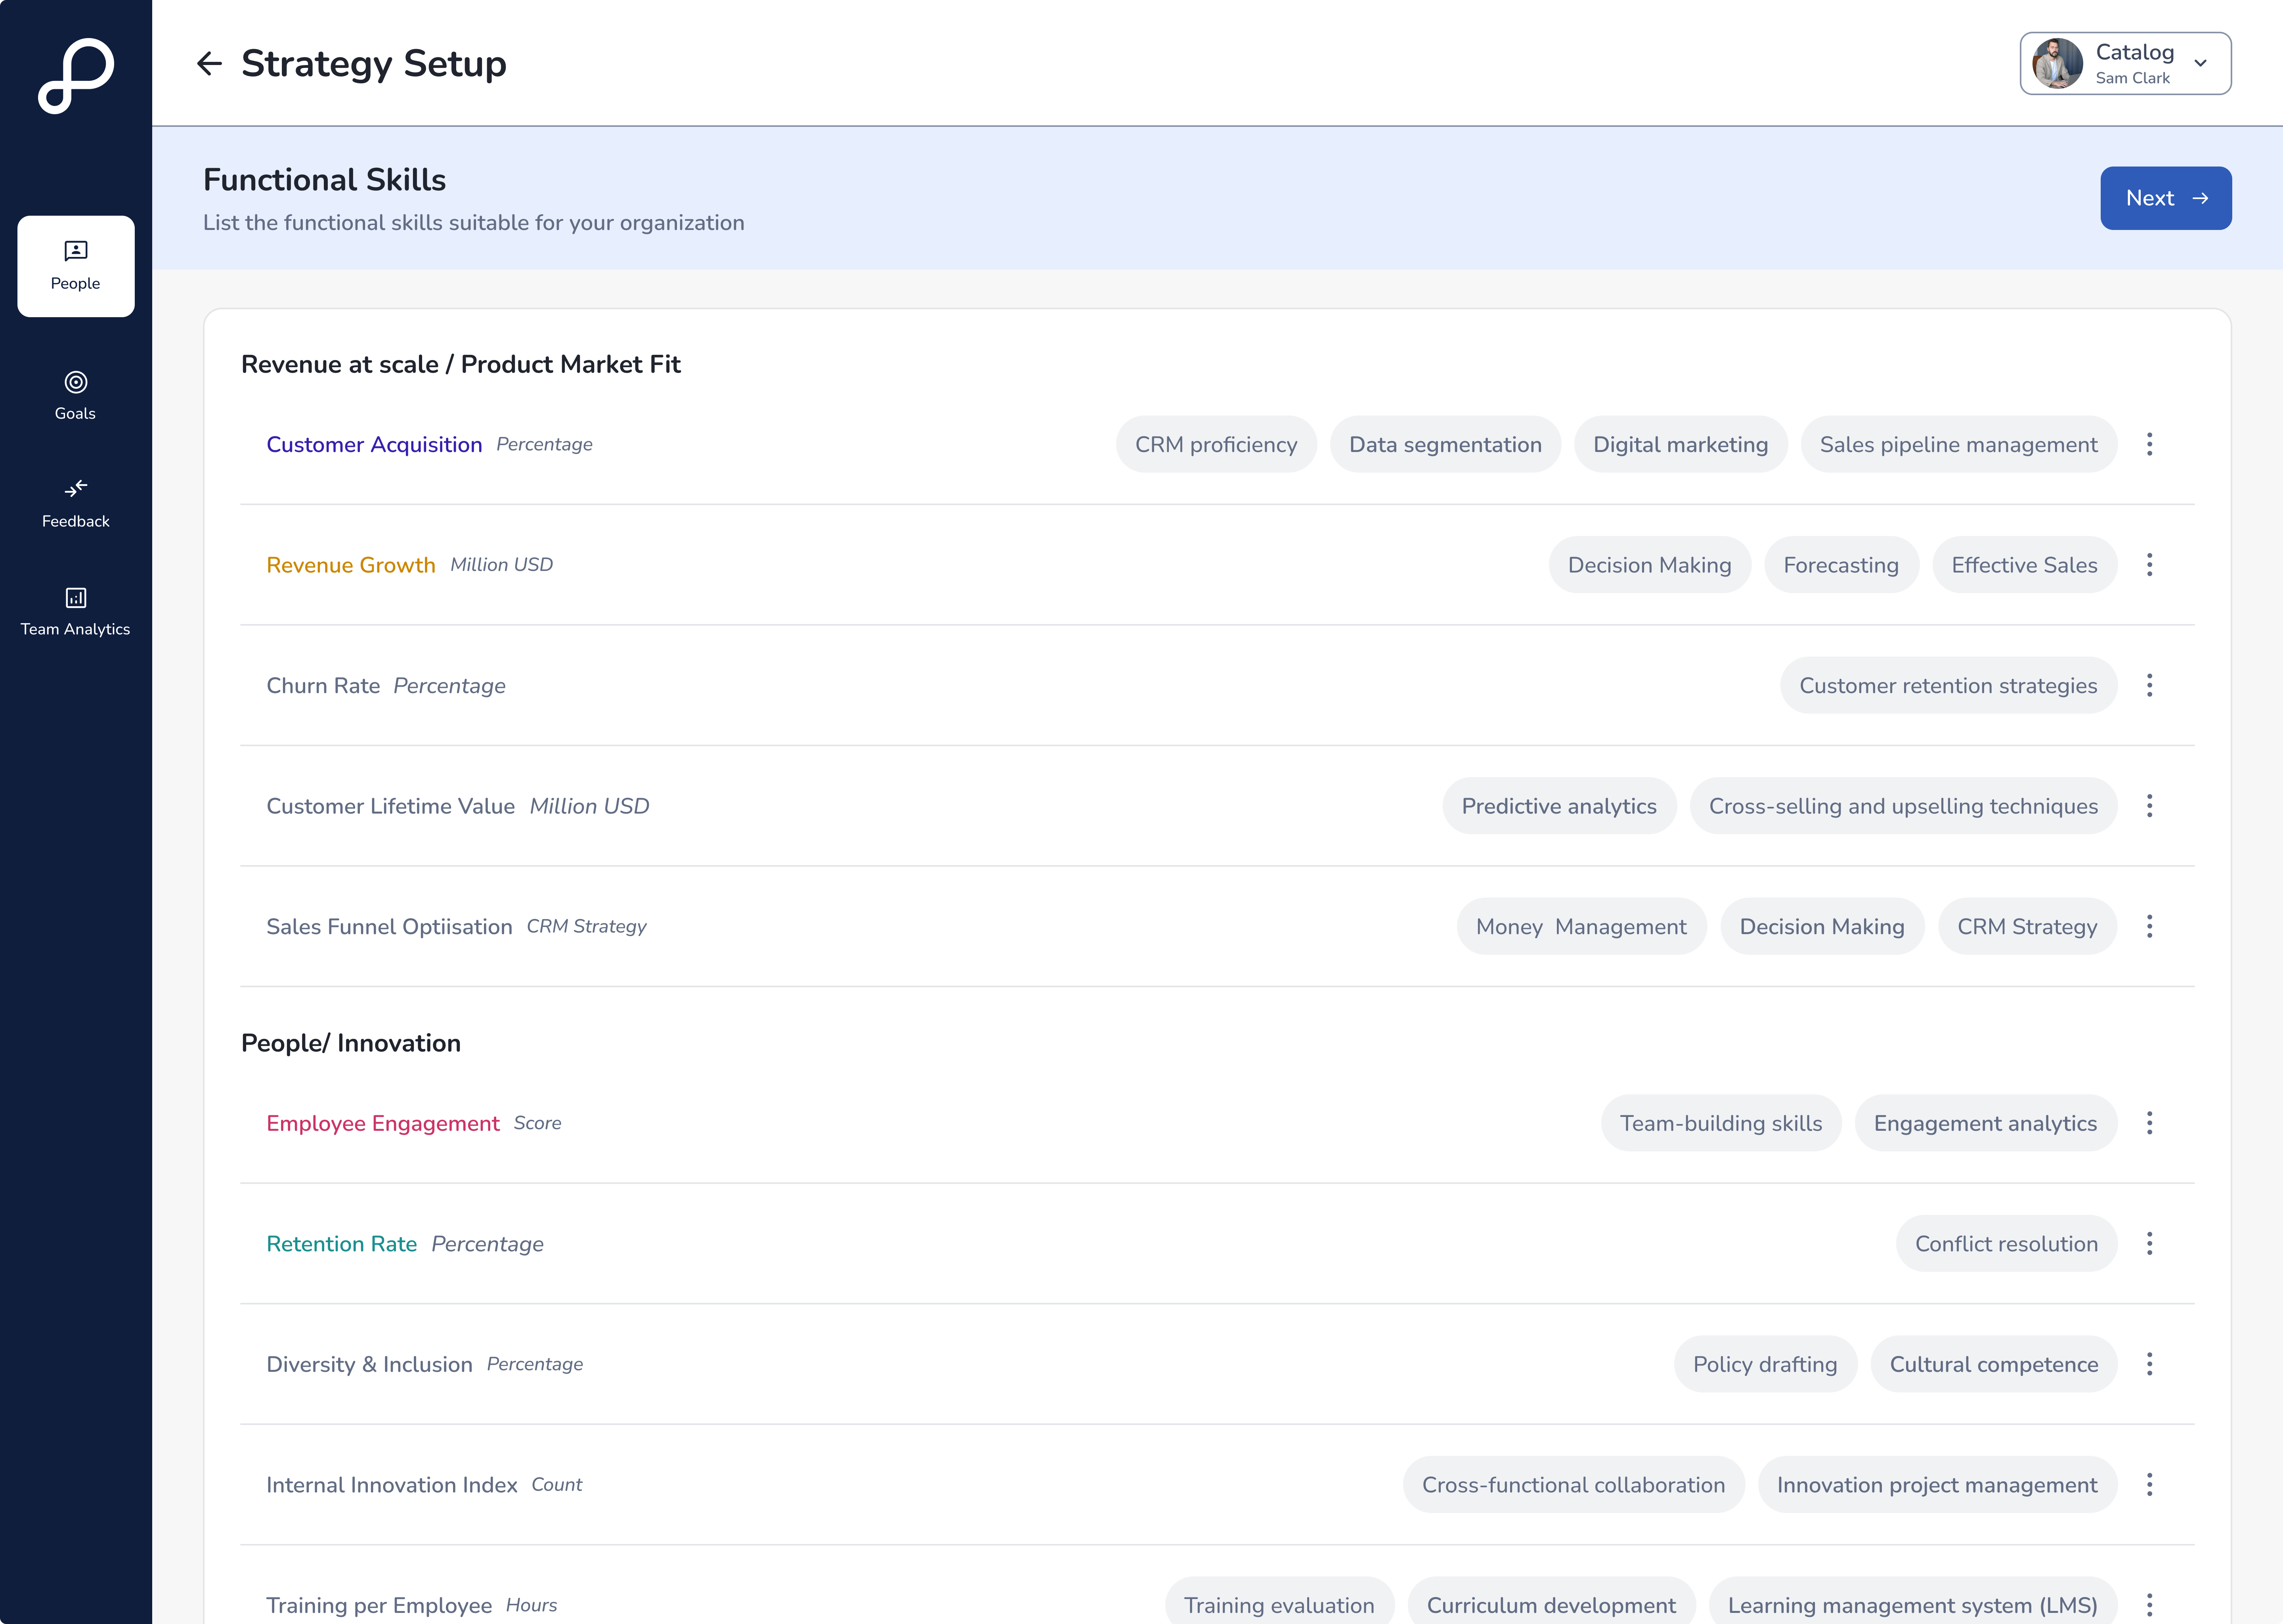Open the Retention Rate metric
Viewport: 2283px width, 1624px height.
(x=341, y=1244)
